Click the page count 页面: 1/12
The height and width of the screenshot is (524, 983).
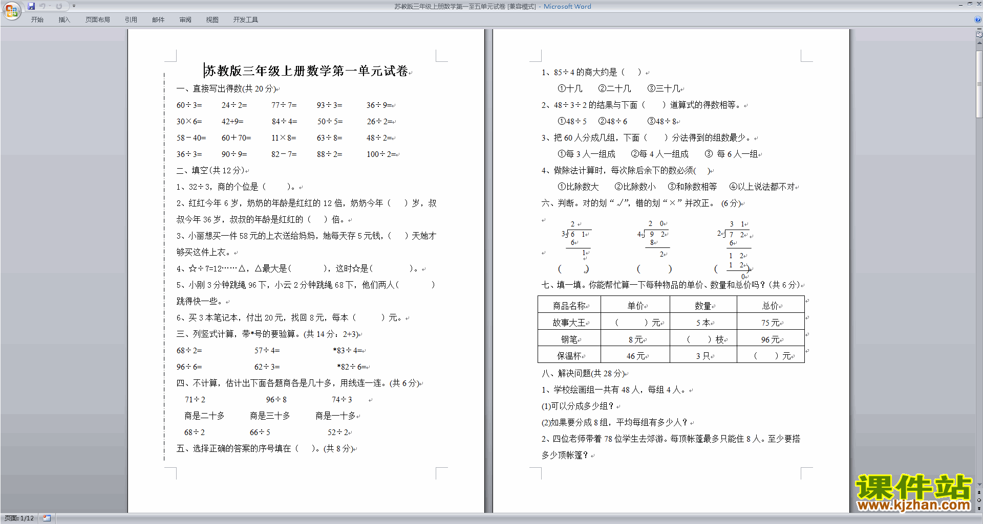tap(19, 518)
